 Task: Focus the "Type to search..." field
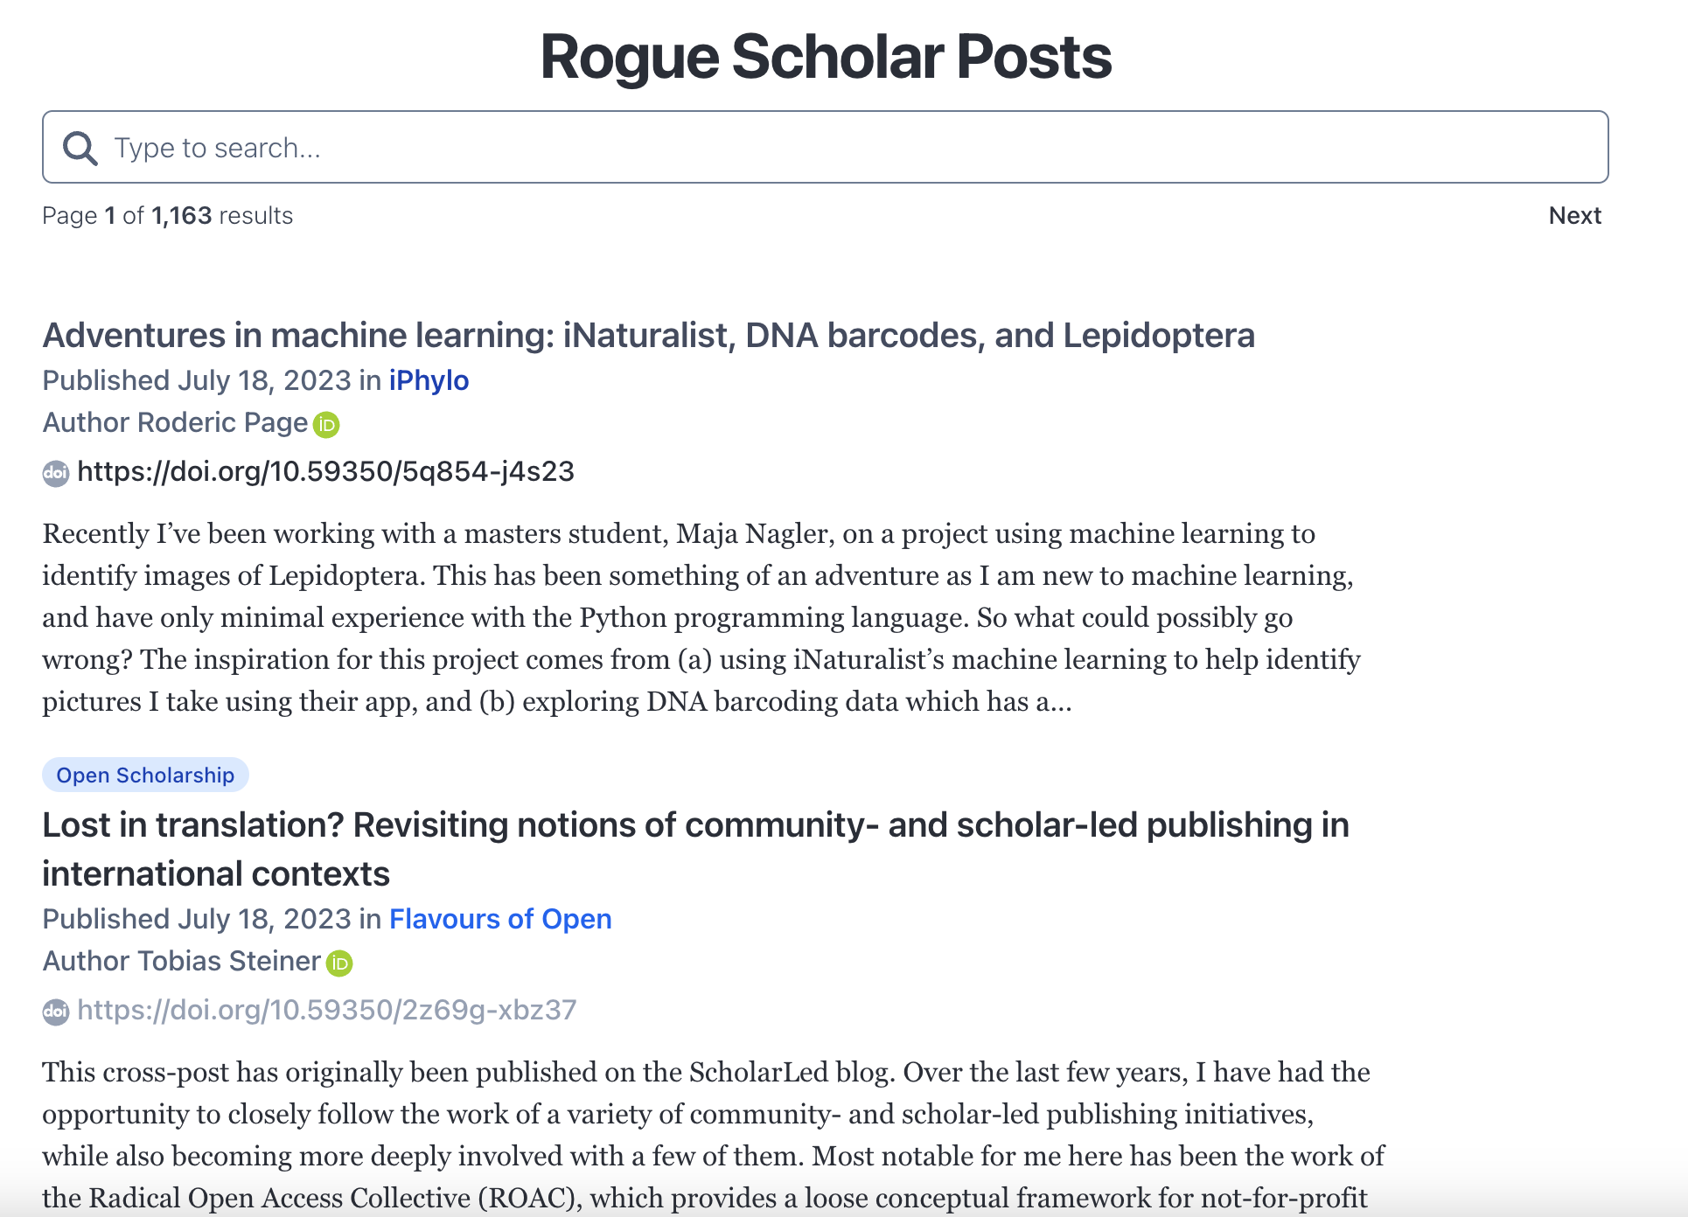pos(840,148)
